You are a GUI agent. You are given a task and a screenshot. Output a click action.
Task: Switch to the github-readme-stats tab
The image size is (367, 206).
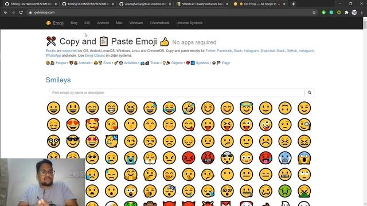(146, 4)
